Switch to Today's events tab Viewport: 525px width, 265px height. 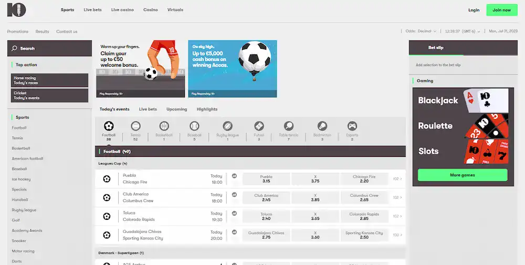[114, 109]
